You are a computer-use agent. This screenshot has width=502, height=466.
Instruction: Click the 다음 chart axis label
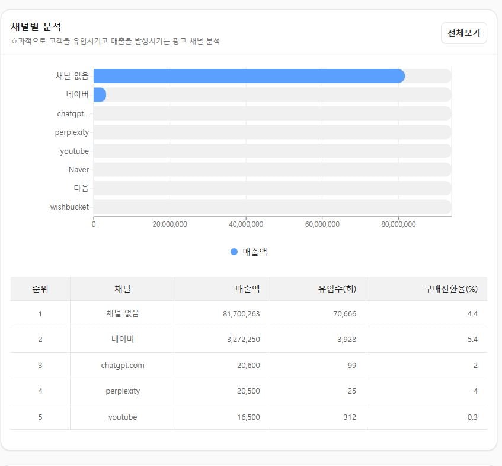pos(81,188)
